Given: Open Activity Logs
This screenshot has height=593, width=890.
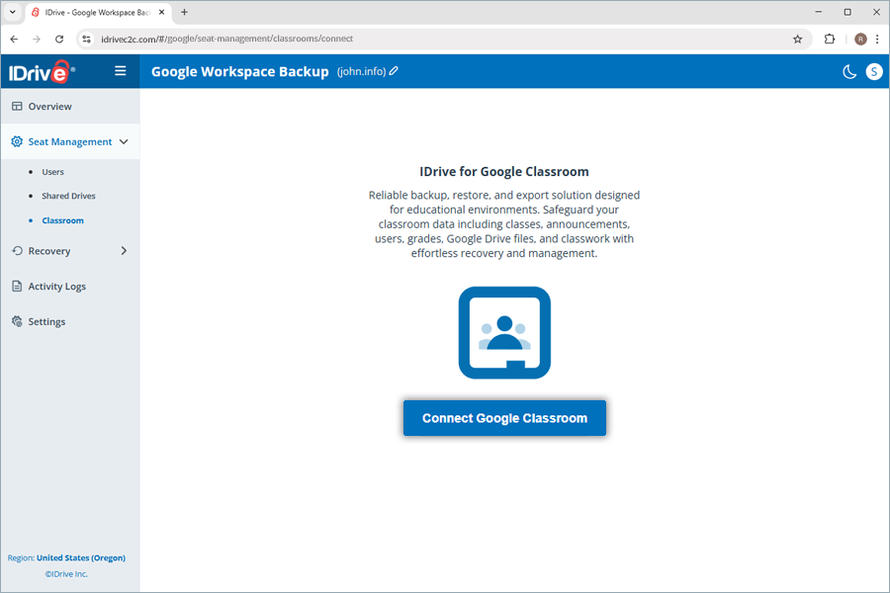Looking at the screenshot, I should 56,286.
